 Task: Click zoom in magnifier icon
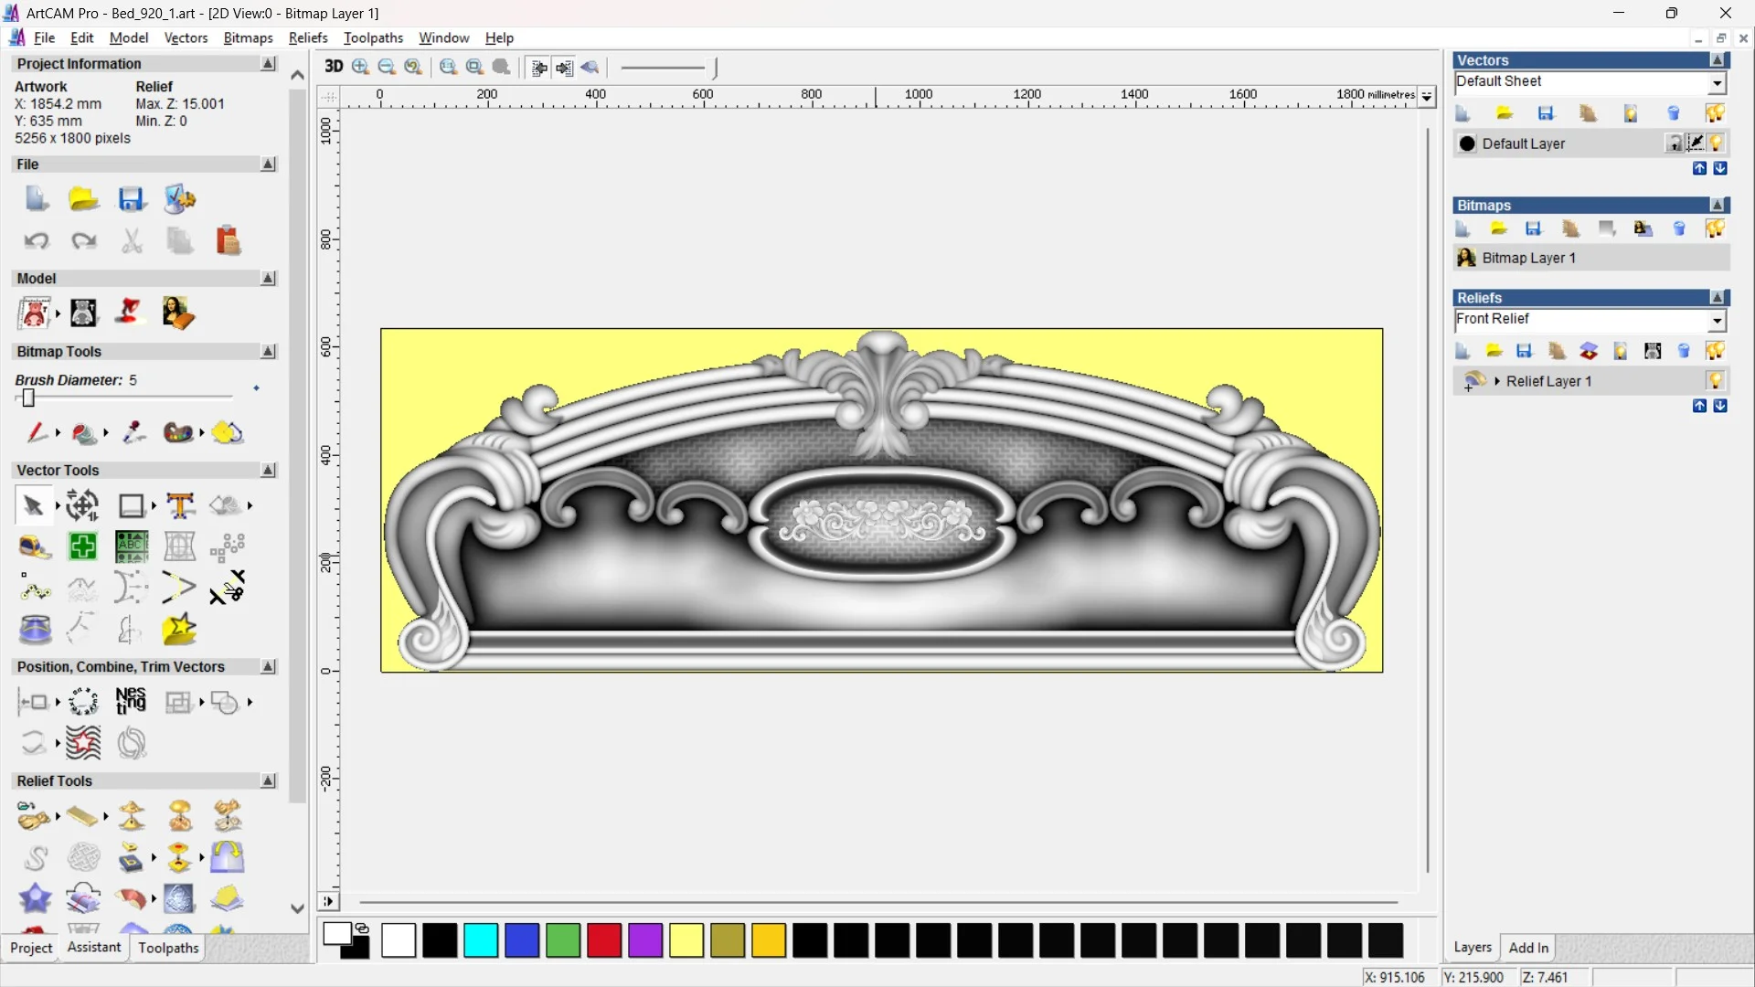tap(360, 67)
